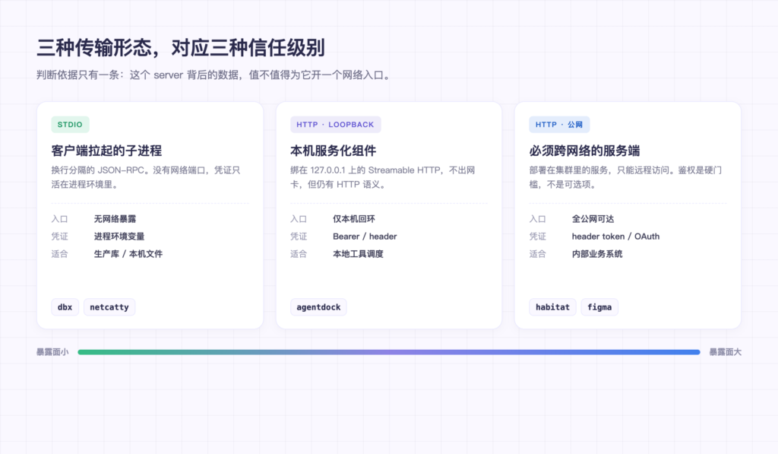
Task: Click the value 仅本机回环
Action: [x=354, y=219]
